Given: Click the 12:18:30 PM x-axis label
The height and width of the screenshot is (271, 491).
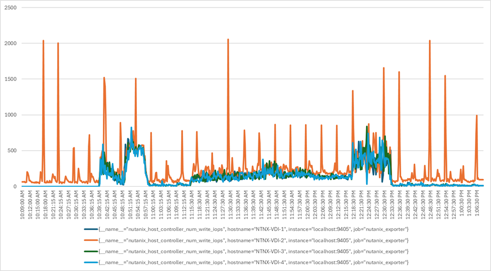Looking at the screenshot, I should [x=354, y=206].
